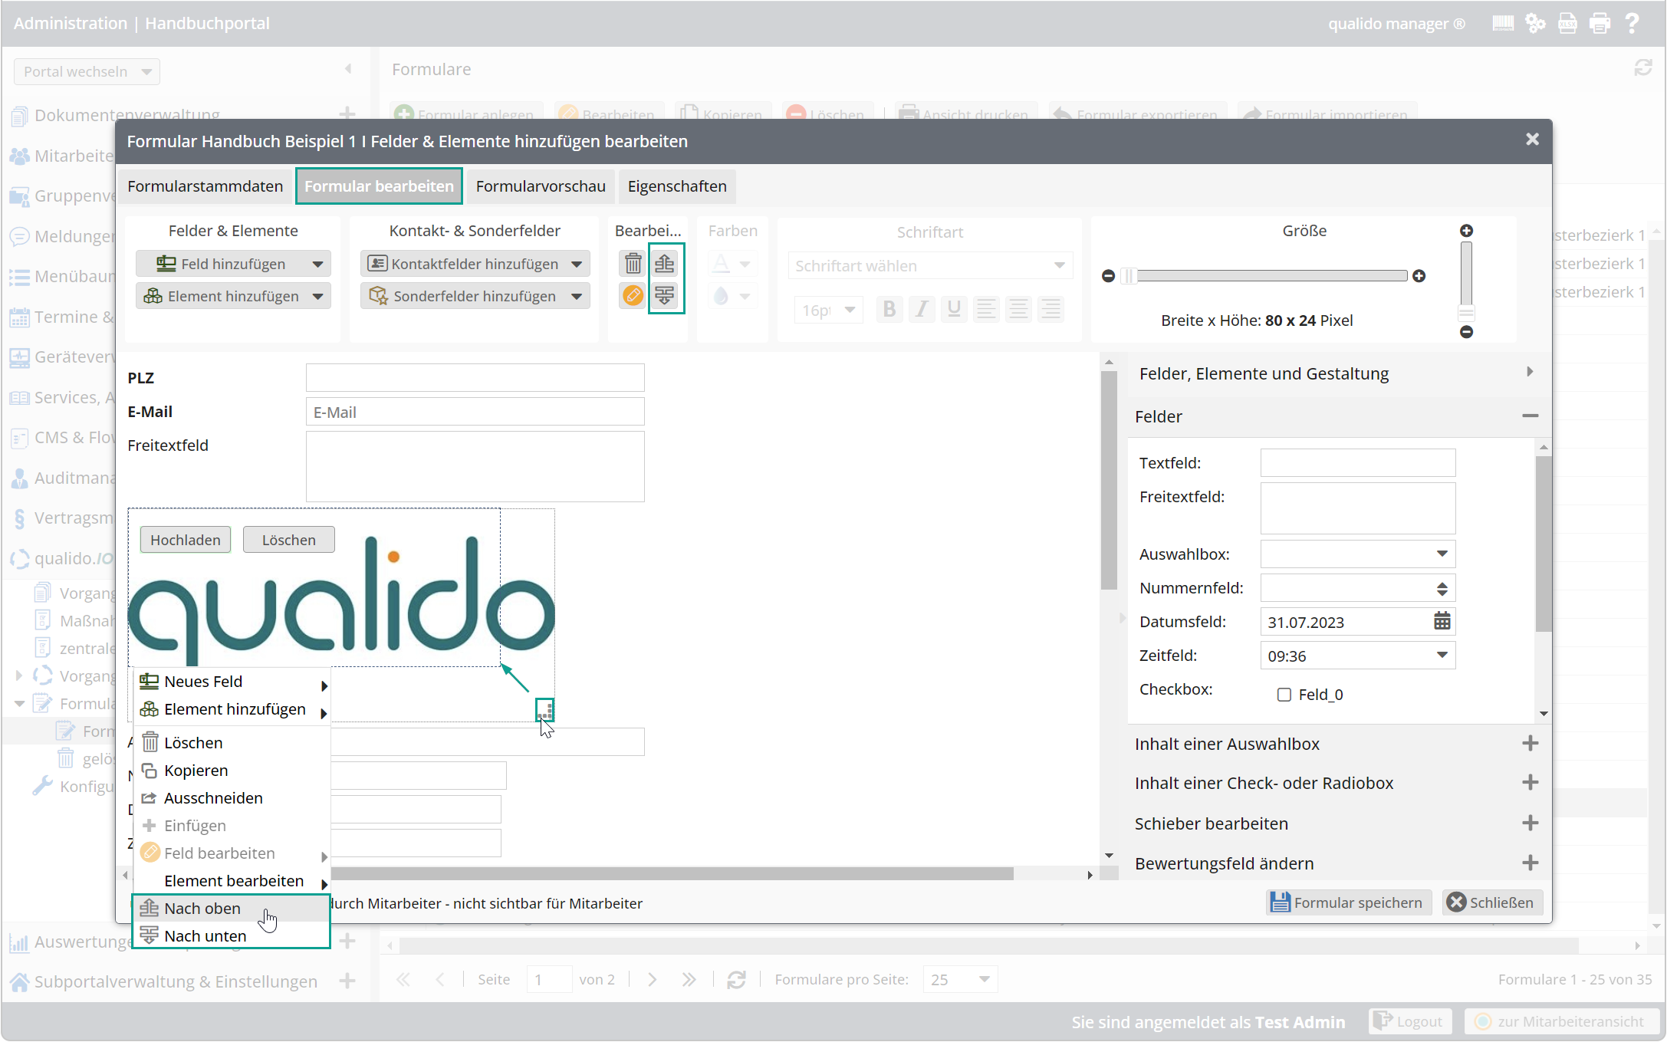This screenshot has height=1042, width=1667.
Task: Click the Hochladen button
Action: pos(186,540)
